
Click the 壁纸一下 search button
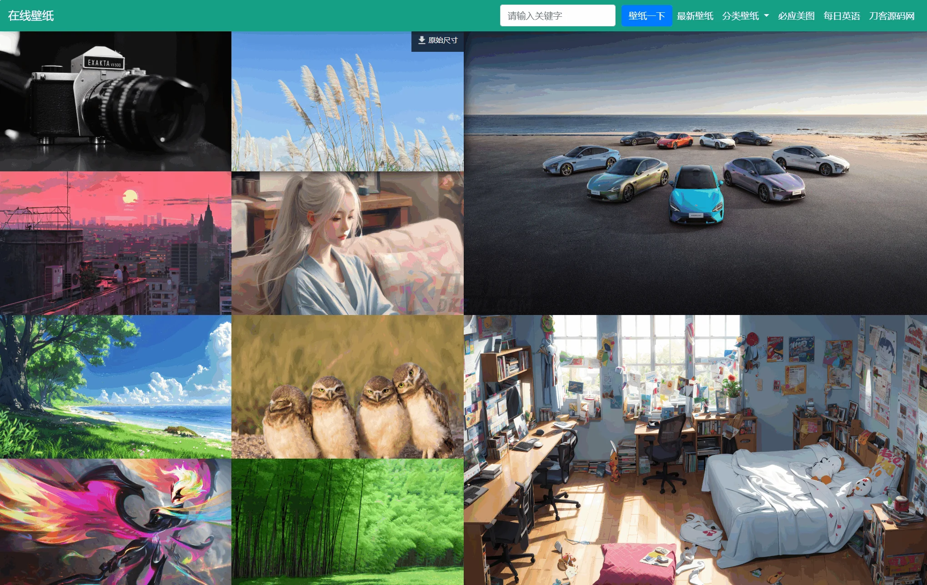point(646,16)
